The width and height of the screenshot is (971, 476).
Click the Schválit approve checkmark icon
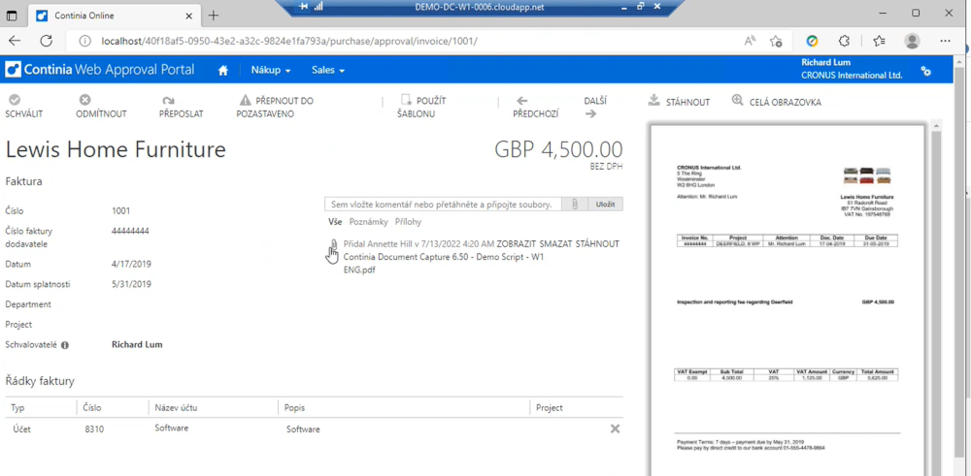click(x=15, y=100)
